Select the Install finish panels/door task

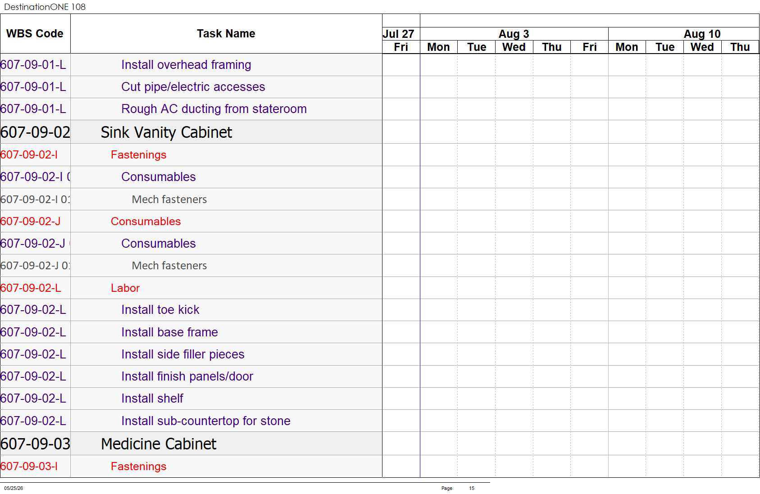(187, 376)
